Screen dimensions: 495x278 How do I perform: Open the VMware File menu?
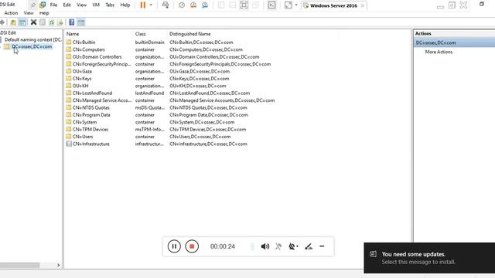pyautogui.click(x=53, y=5)
